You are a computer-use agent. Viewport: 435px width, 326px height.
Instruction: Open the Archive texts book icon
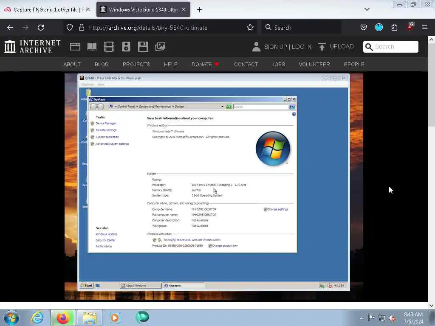[92, 47]
